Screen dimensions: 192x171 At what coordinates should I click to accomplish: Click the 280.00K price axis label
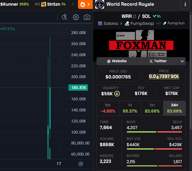coord(78,33)
